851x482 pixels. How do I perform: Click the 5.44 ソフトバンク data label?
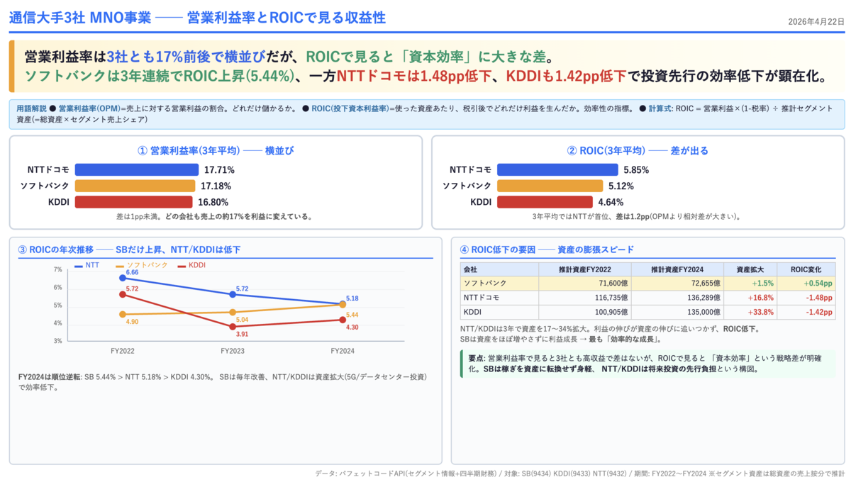(x=352, y=314)
